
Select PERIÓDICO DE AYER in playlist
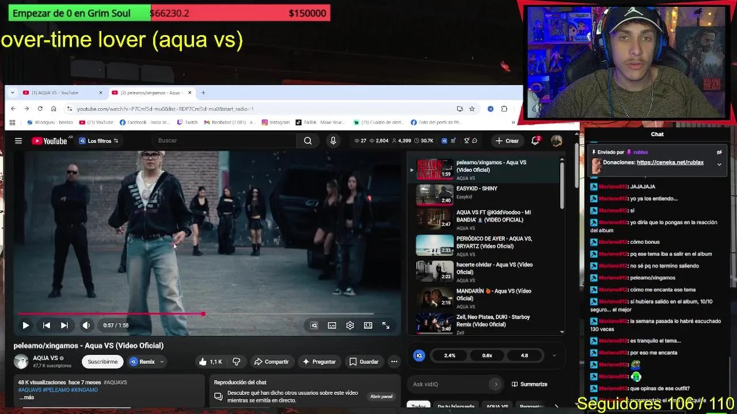click(484, 245)
